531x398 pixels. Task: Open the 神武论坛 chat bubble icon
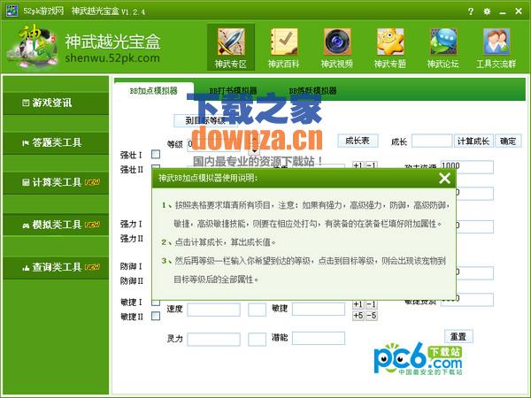click(443, 42)
